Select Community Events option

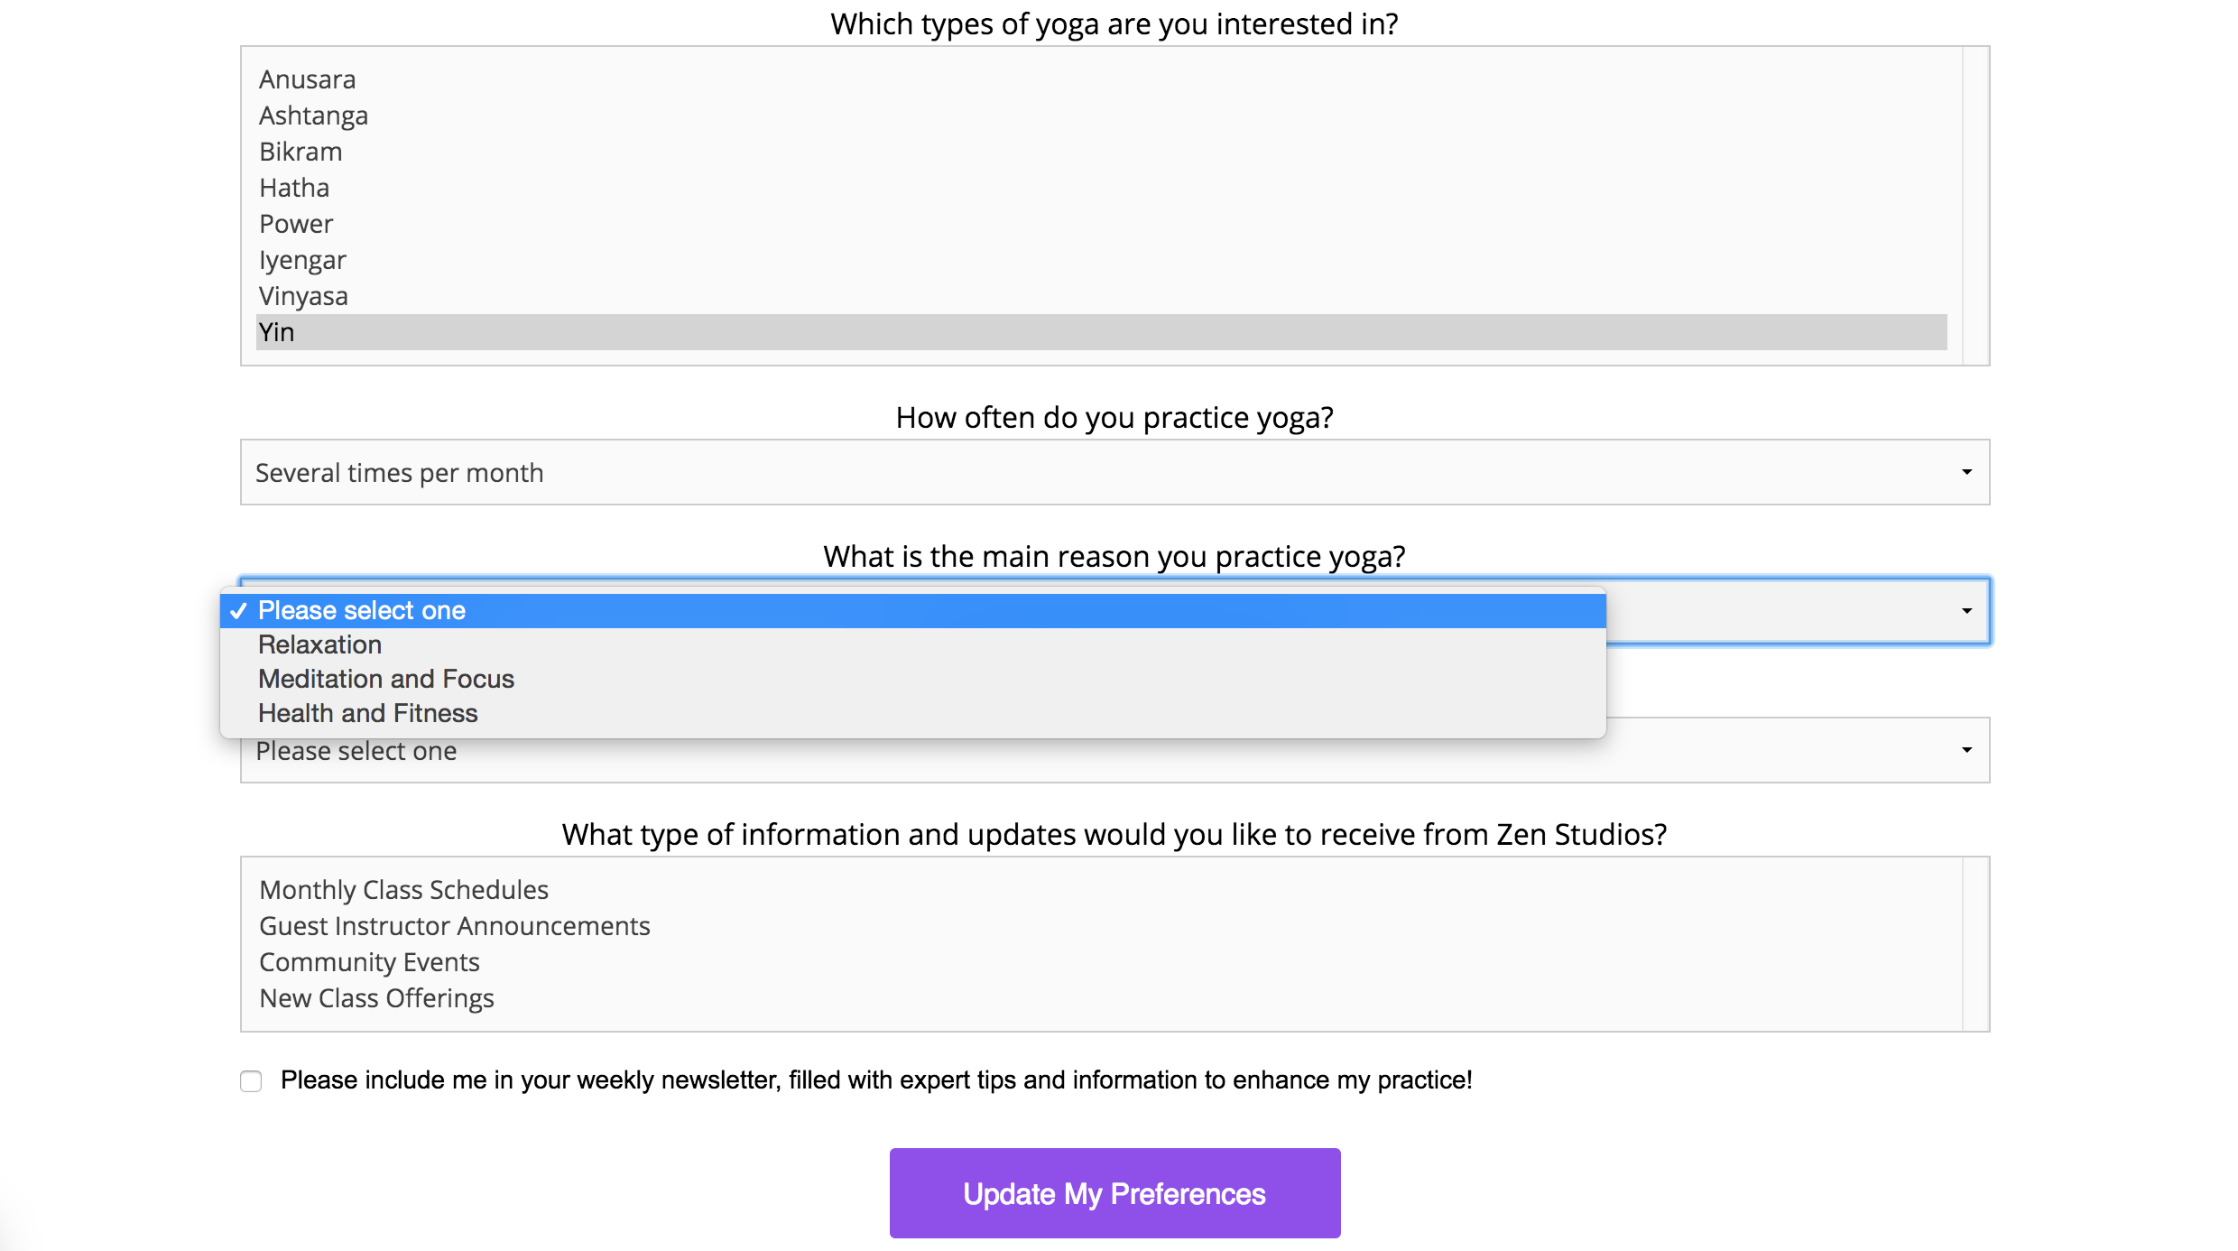369,962
